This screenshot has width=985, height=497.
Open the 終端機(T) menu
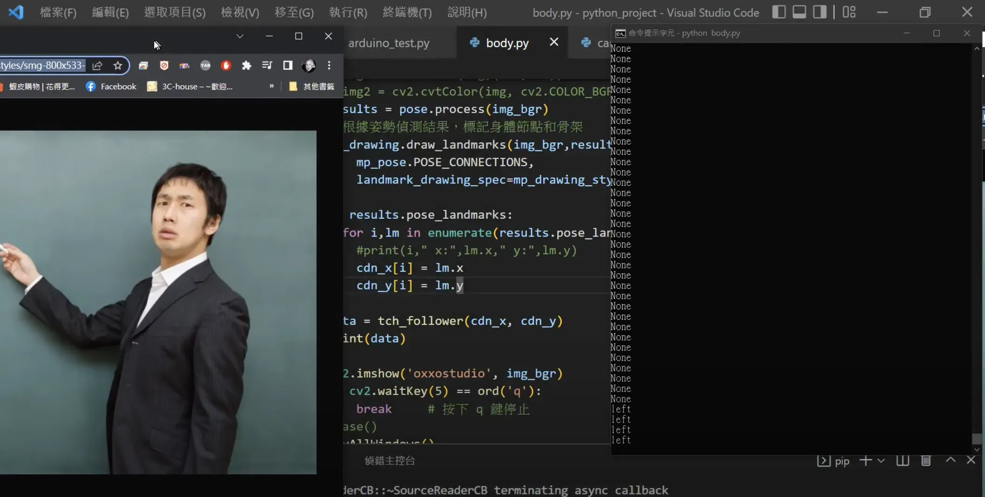pos(407,12)
